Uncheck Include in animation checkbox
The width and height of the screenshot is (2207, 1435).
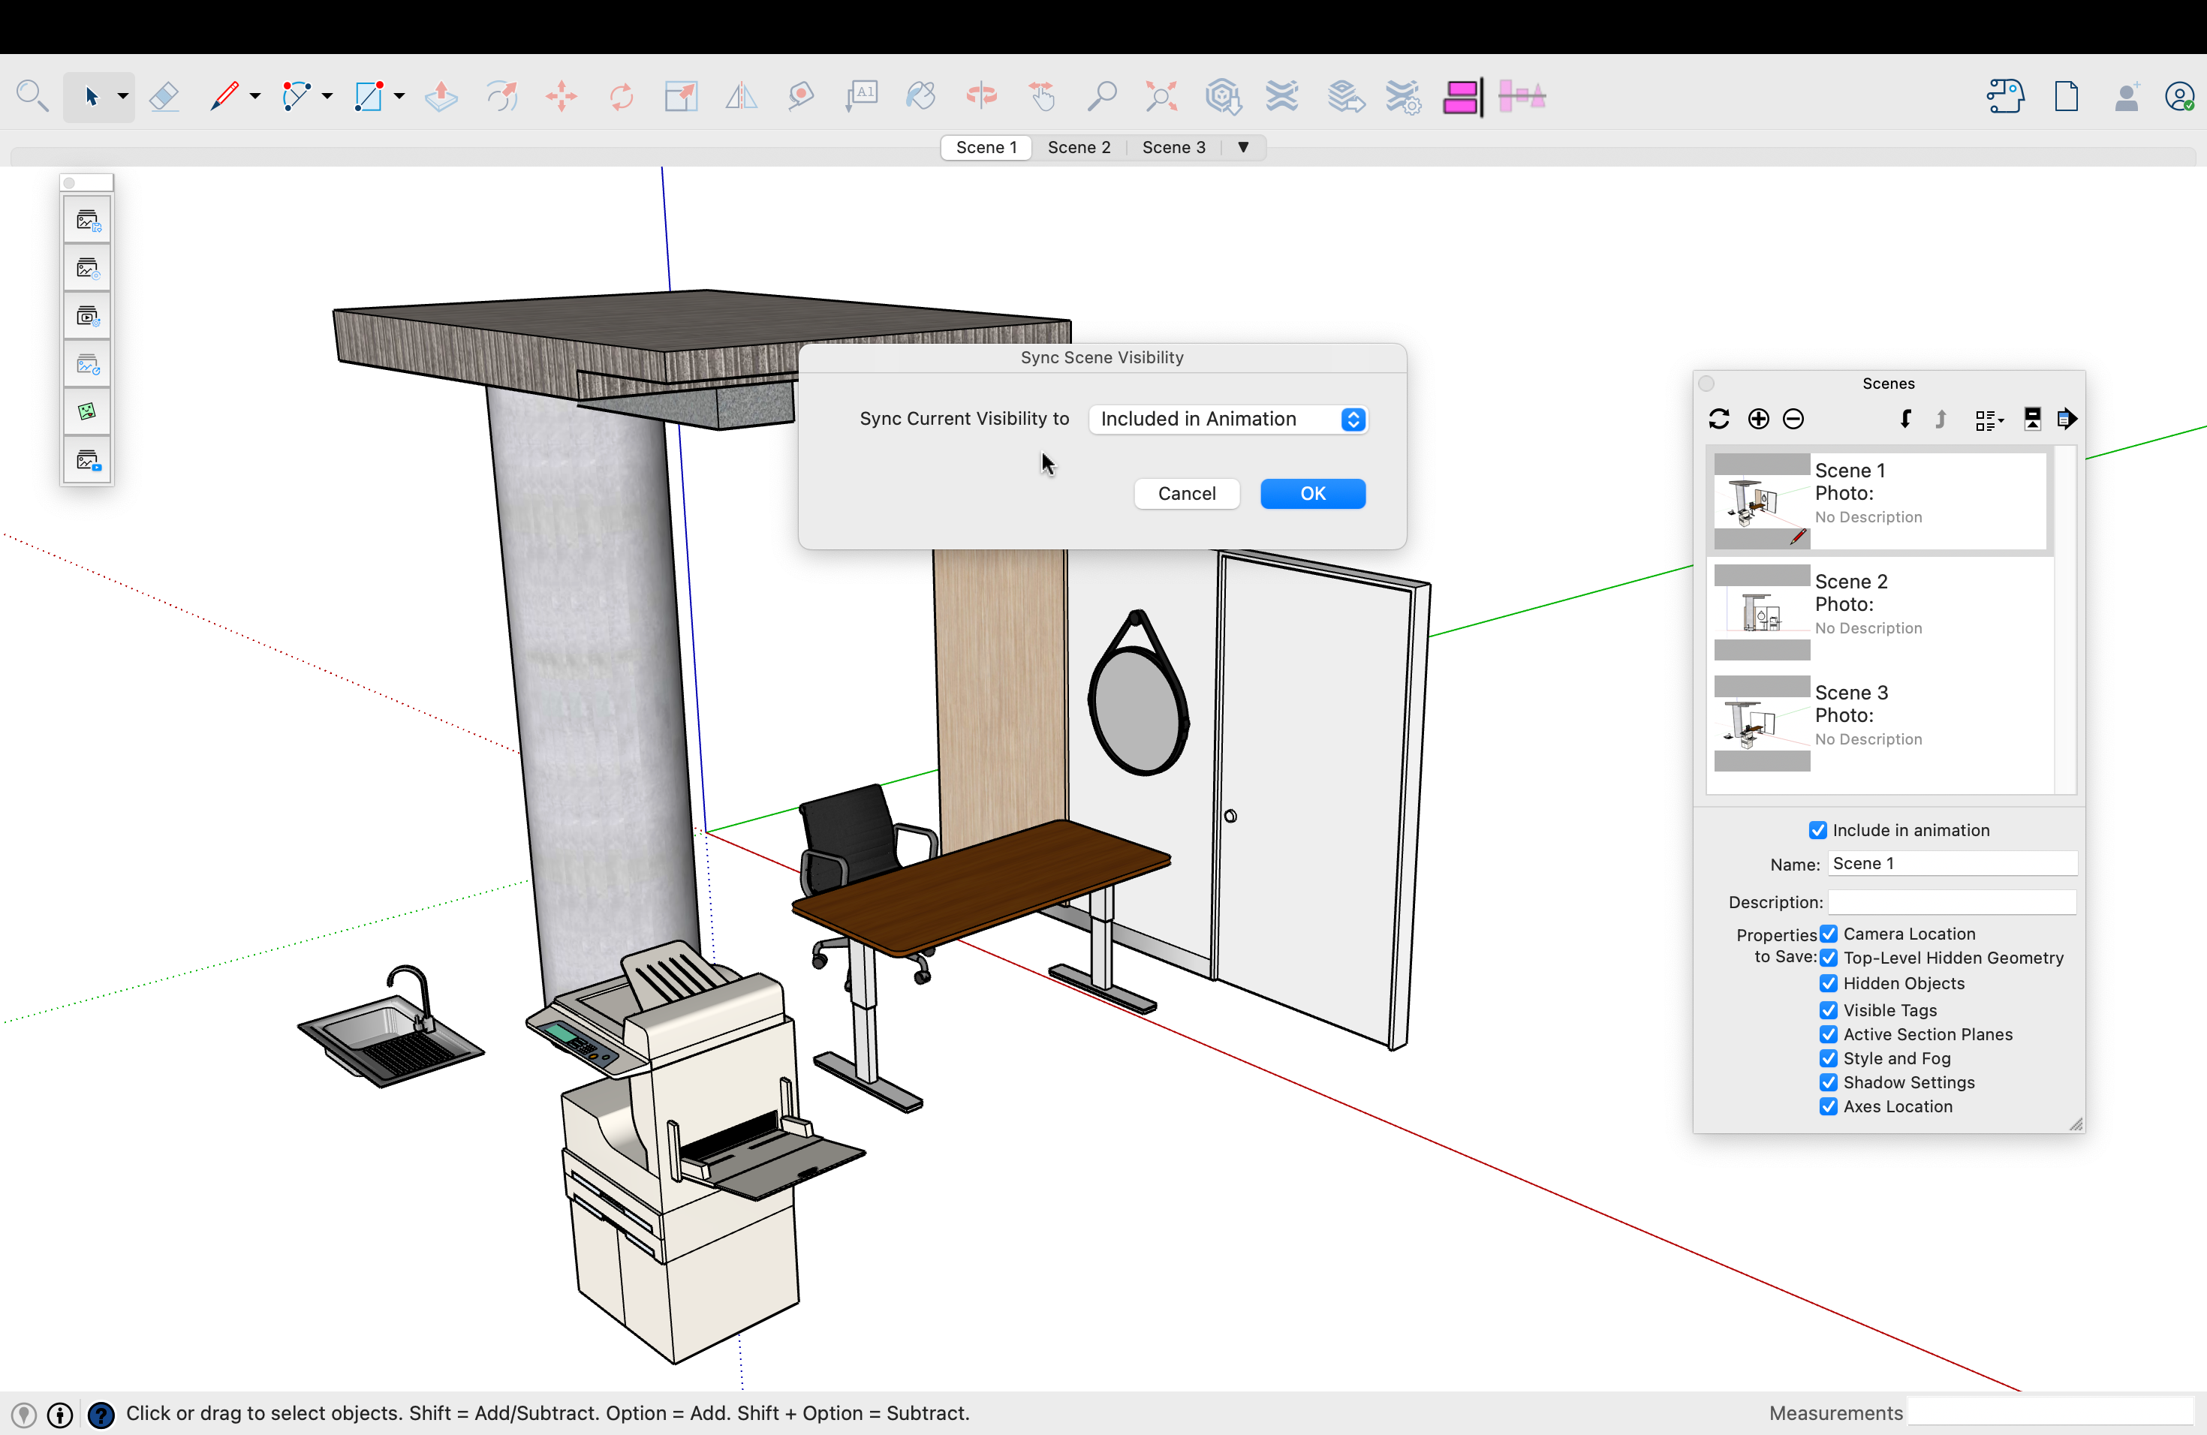(x=1817, y=831)
